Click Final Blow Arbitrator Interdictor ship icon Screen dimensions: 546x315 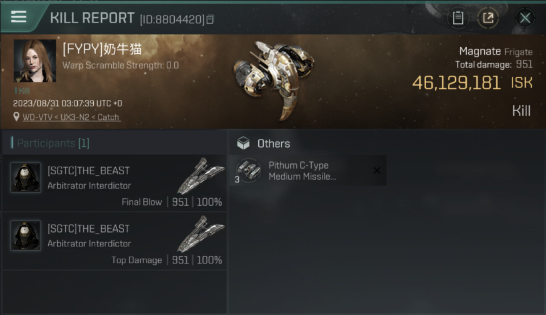(x=201, y=176)
